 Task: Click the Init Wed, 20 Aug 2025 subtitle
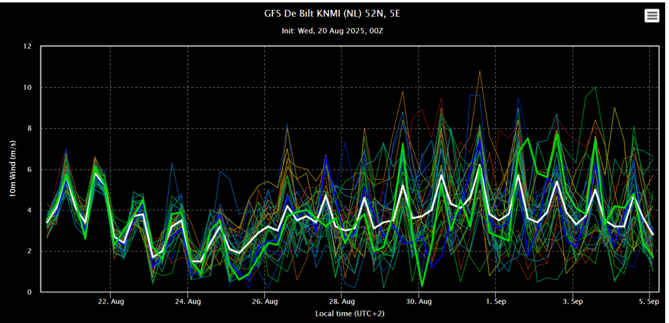[x=333, y=31]
